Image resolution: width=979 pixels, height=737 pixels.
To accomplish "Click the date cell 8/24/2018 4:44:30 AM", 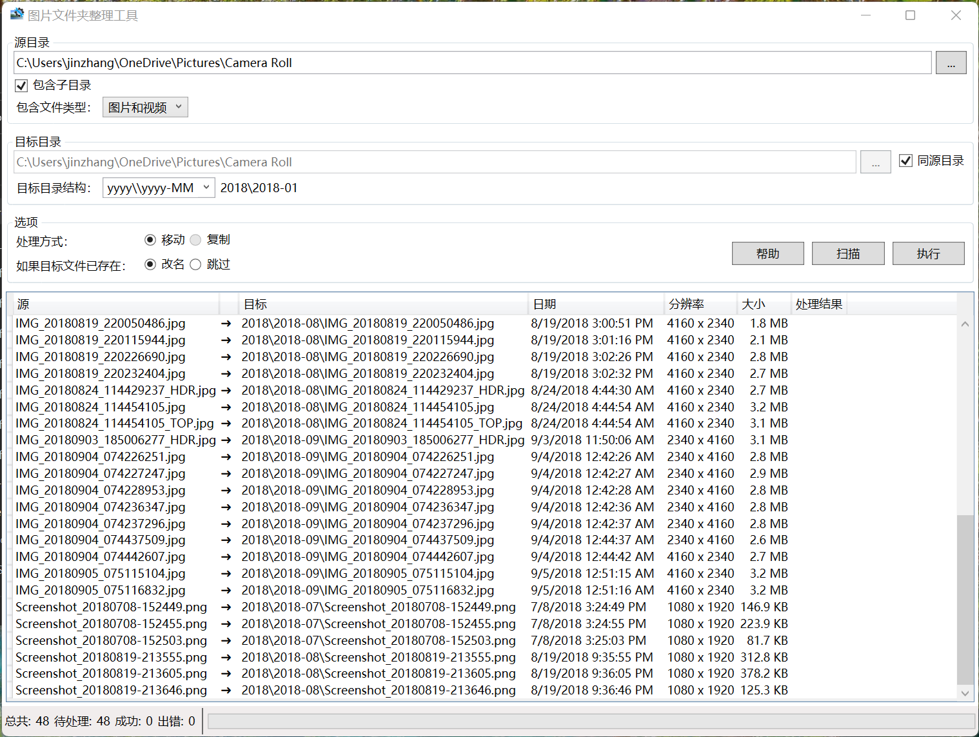I will [x=593, y=390].
